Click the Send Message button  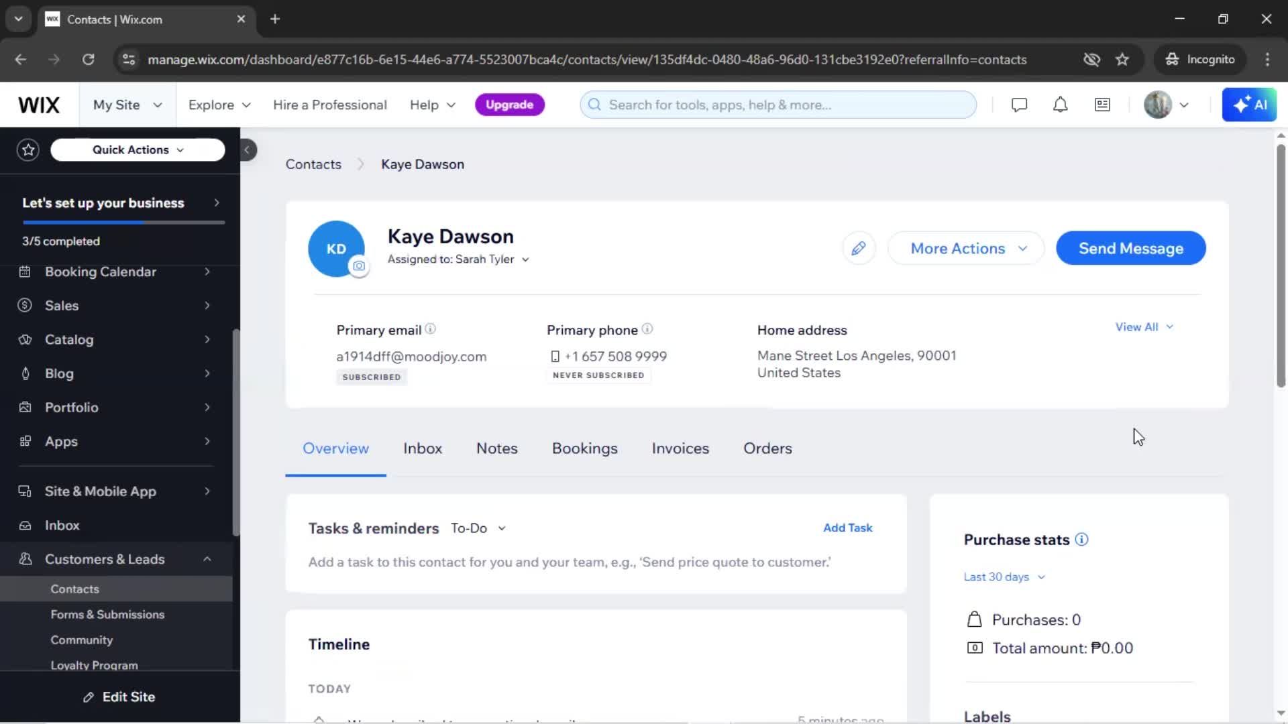tap(1131, 249)
